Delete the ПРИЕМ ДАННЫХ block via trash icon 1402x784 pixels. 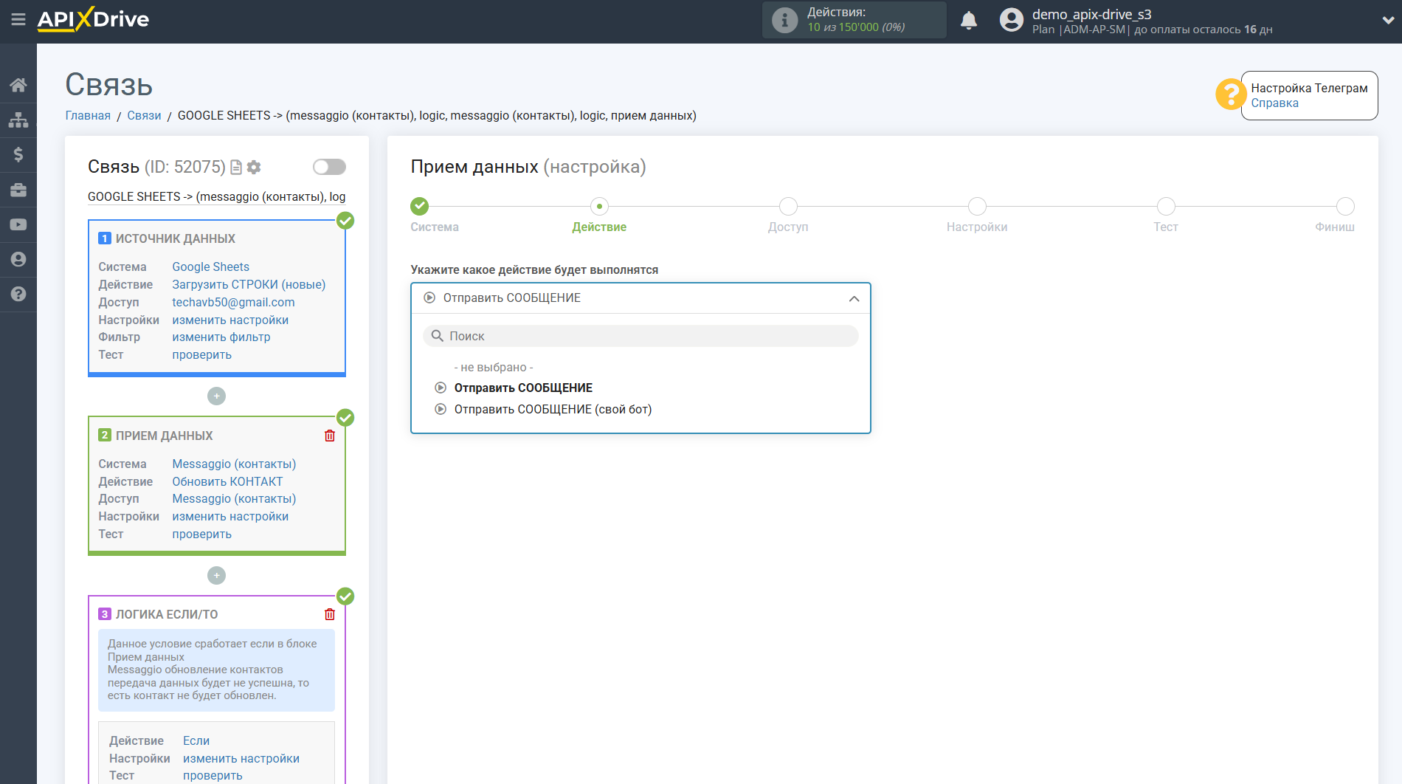tap(330, 436)
